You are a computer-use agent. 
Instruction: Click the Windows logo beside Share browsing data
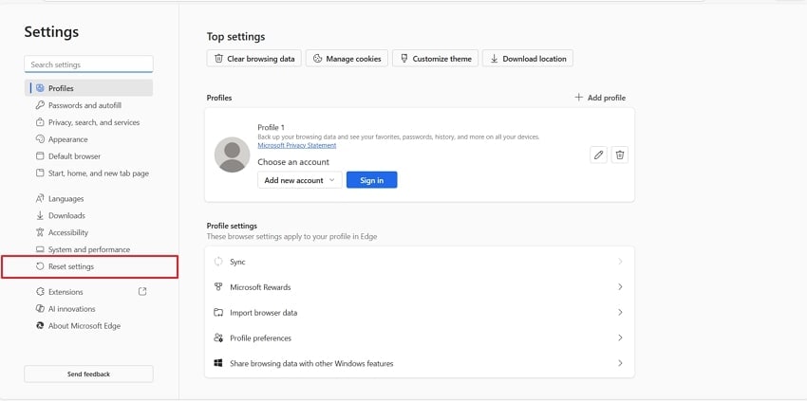pos(218,363)
